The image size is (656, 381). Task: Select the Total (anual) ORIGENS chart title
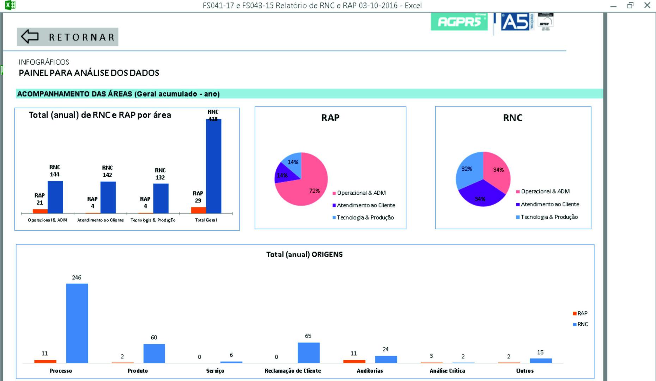pyautogui.click(x=304, y=254)
